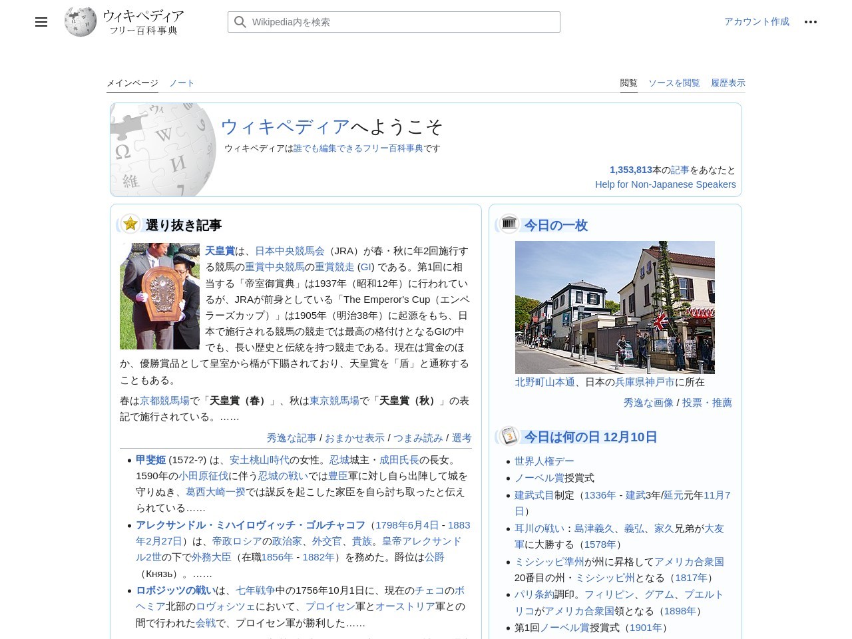The height and width of the screenshot is (639, 852).
Task: Select the 閲覧 tab
Action: (x=628, y=83)
